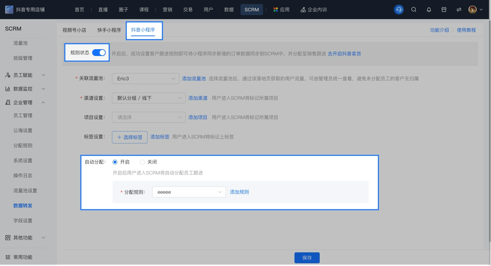This screenshot has width=491, height=266.
Task: Open 数据转发 in sidebar
Action: point(23,206)
